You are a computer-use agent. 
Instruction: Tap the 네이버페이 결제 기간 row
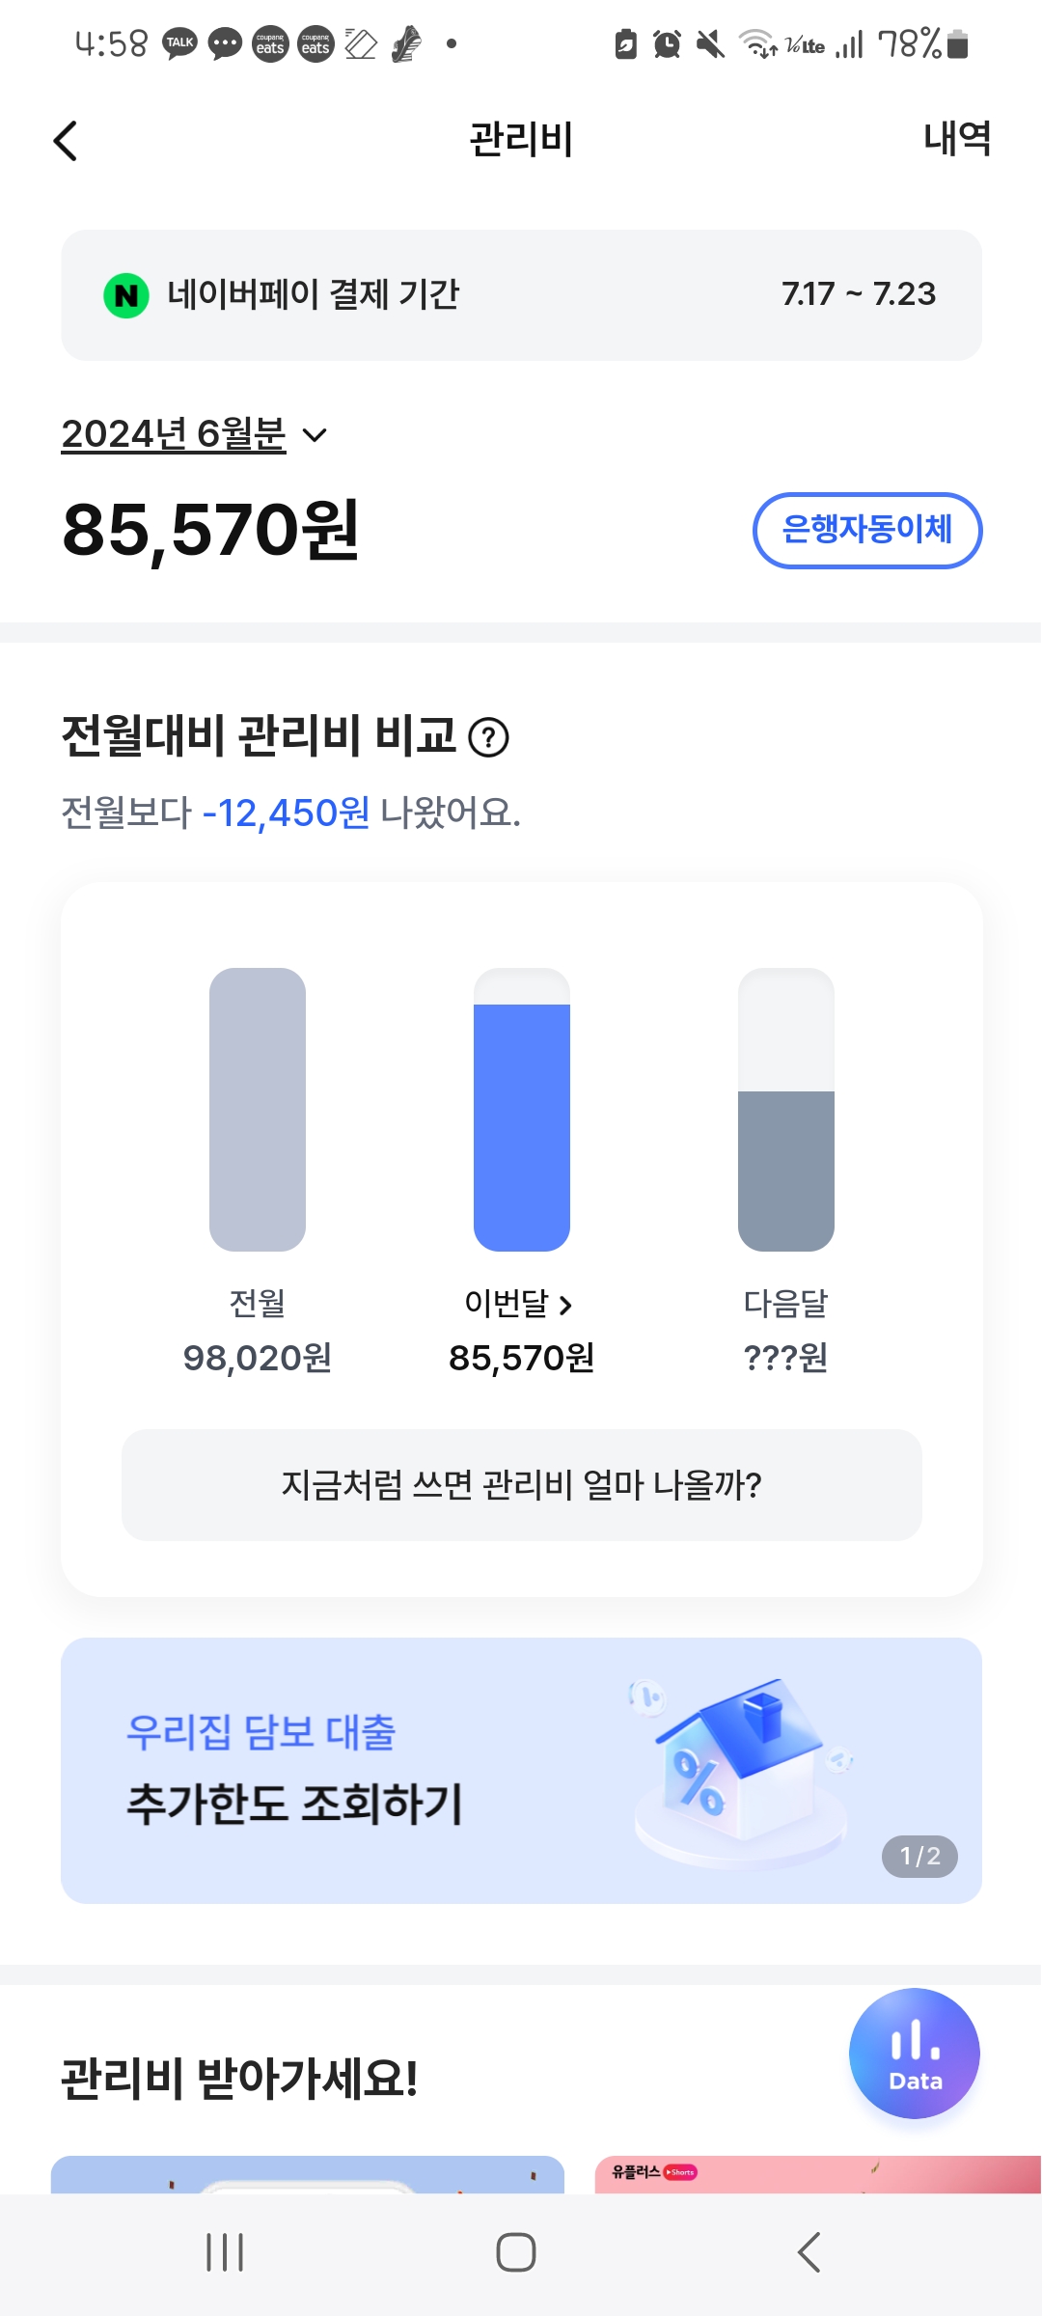[x=521, y=295]
